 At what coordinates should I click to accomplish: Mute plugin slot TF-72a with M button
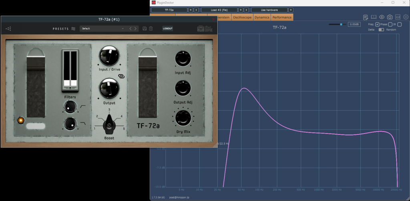click(x=191, y=10)
